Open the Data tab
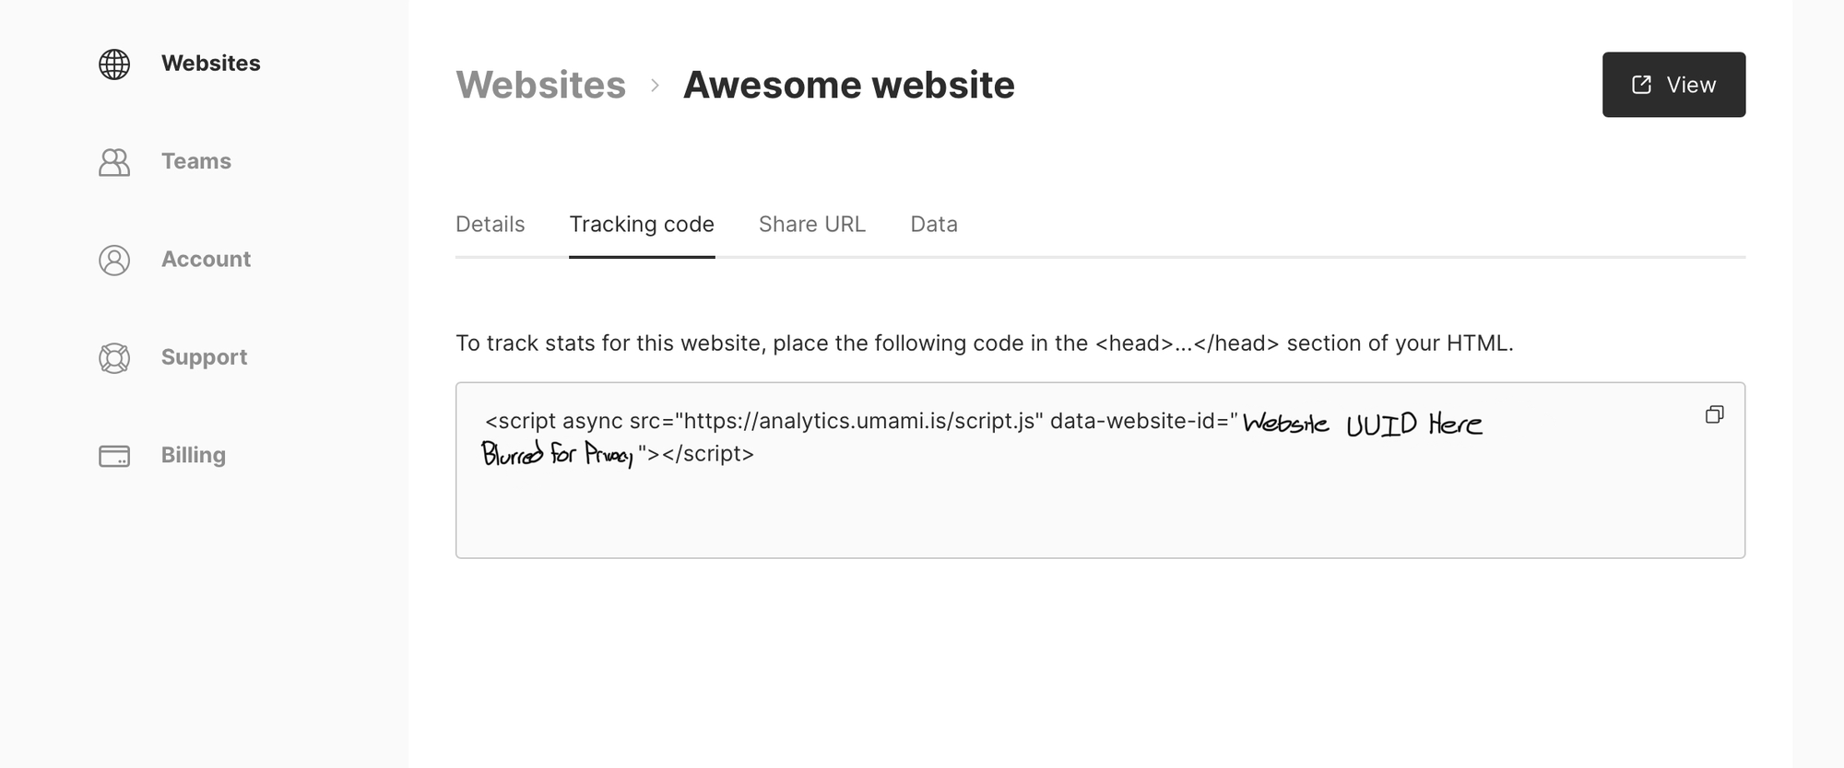This screenshot has width=1844, height=768. click(x=934, y=224)
